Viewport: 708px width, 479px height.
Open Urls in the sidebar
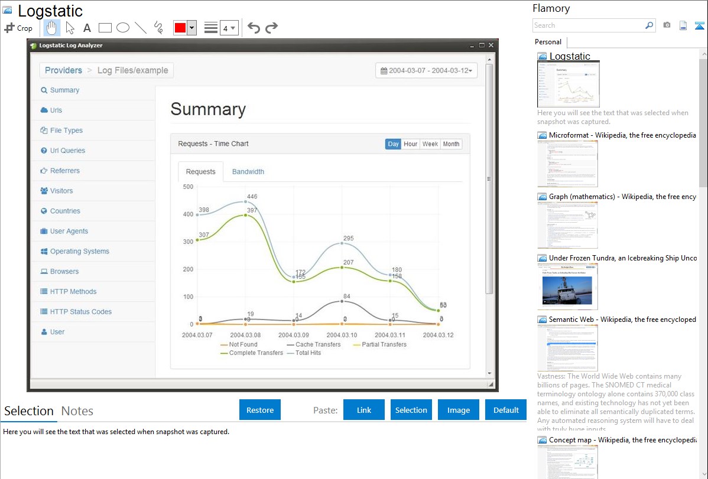coord(51,110)
